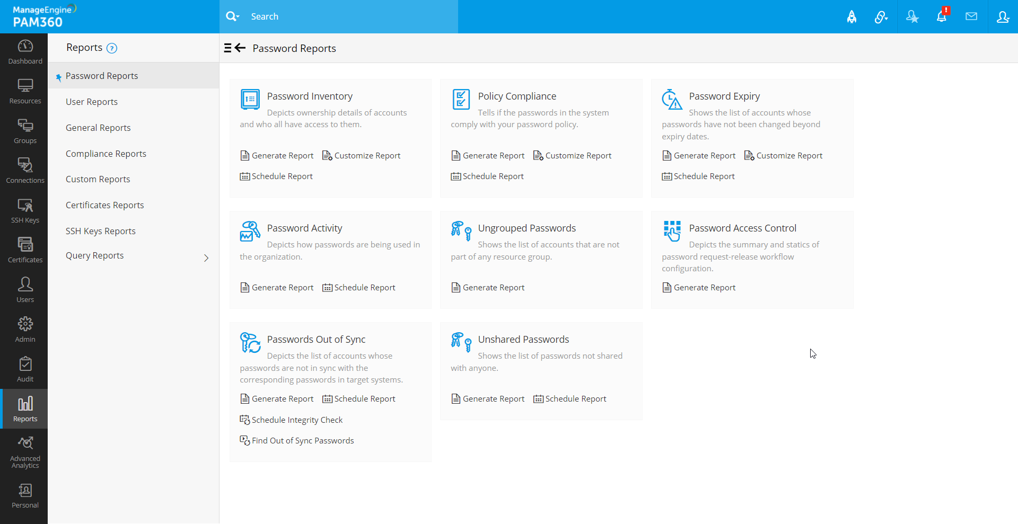The width and height of the screenshot is (1018, 524).
Task: Go to SSH Keys in the sidebar
Action: tap(25, 211)
